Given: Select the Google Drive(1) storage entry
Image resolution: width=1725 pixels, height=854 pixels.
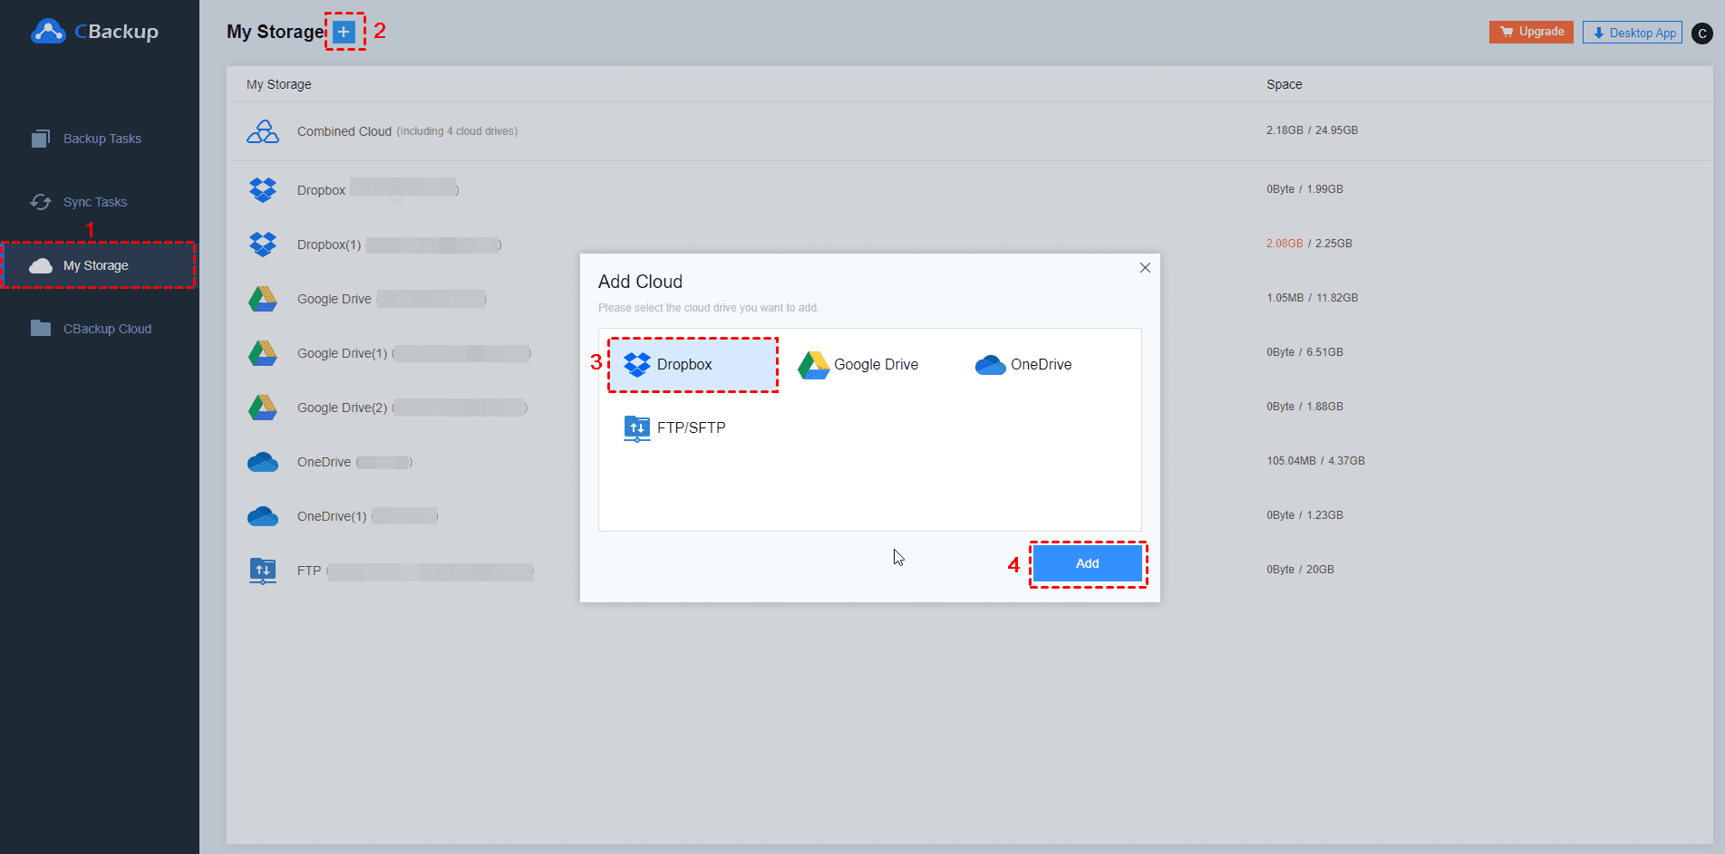Looking at the screenshot, I should (x=969, y=352).
